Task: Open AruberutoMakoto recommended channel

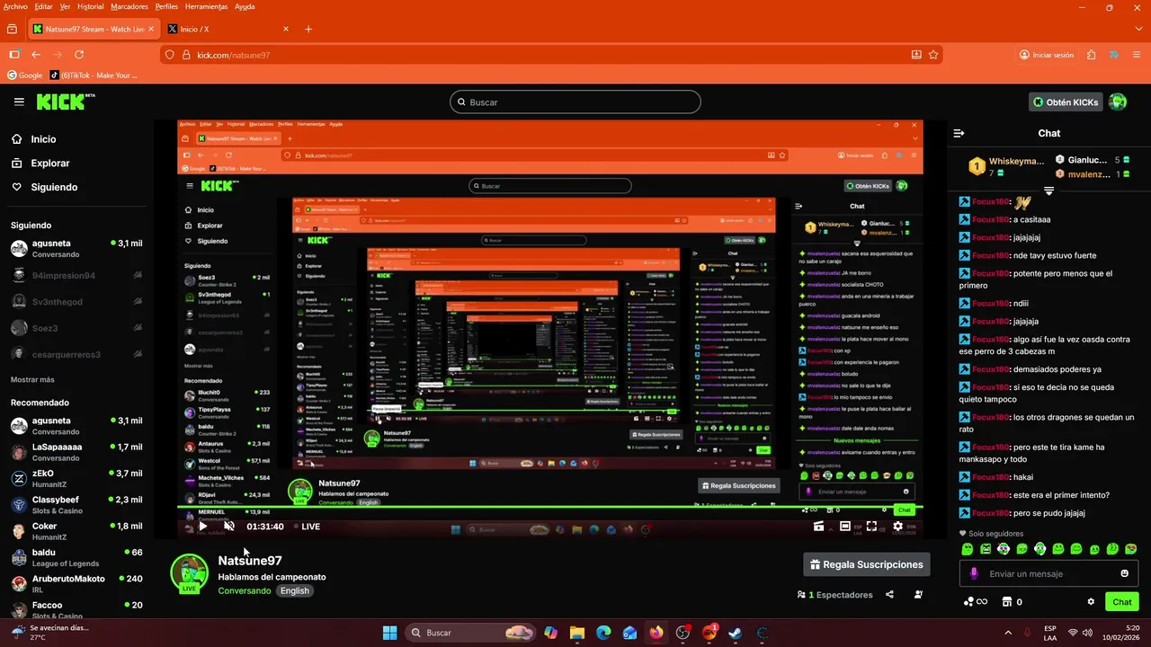Action: pyautogui.click(x=76, y=584)
